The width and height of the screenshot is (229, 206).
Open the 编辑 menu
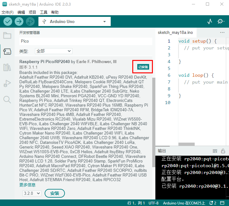click(x=21, y=12)
